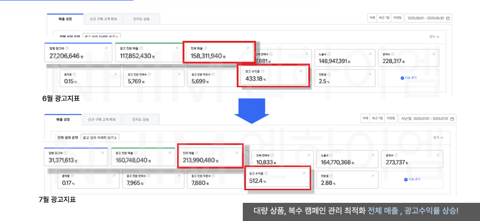Choose 이번달 in the July dashboard

(x=390, y=119)
